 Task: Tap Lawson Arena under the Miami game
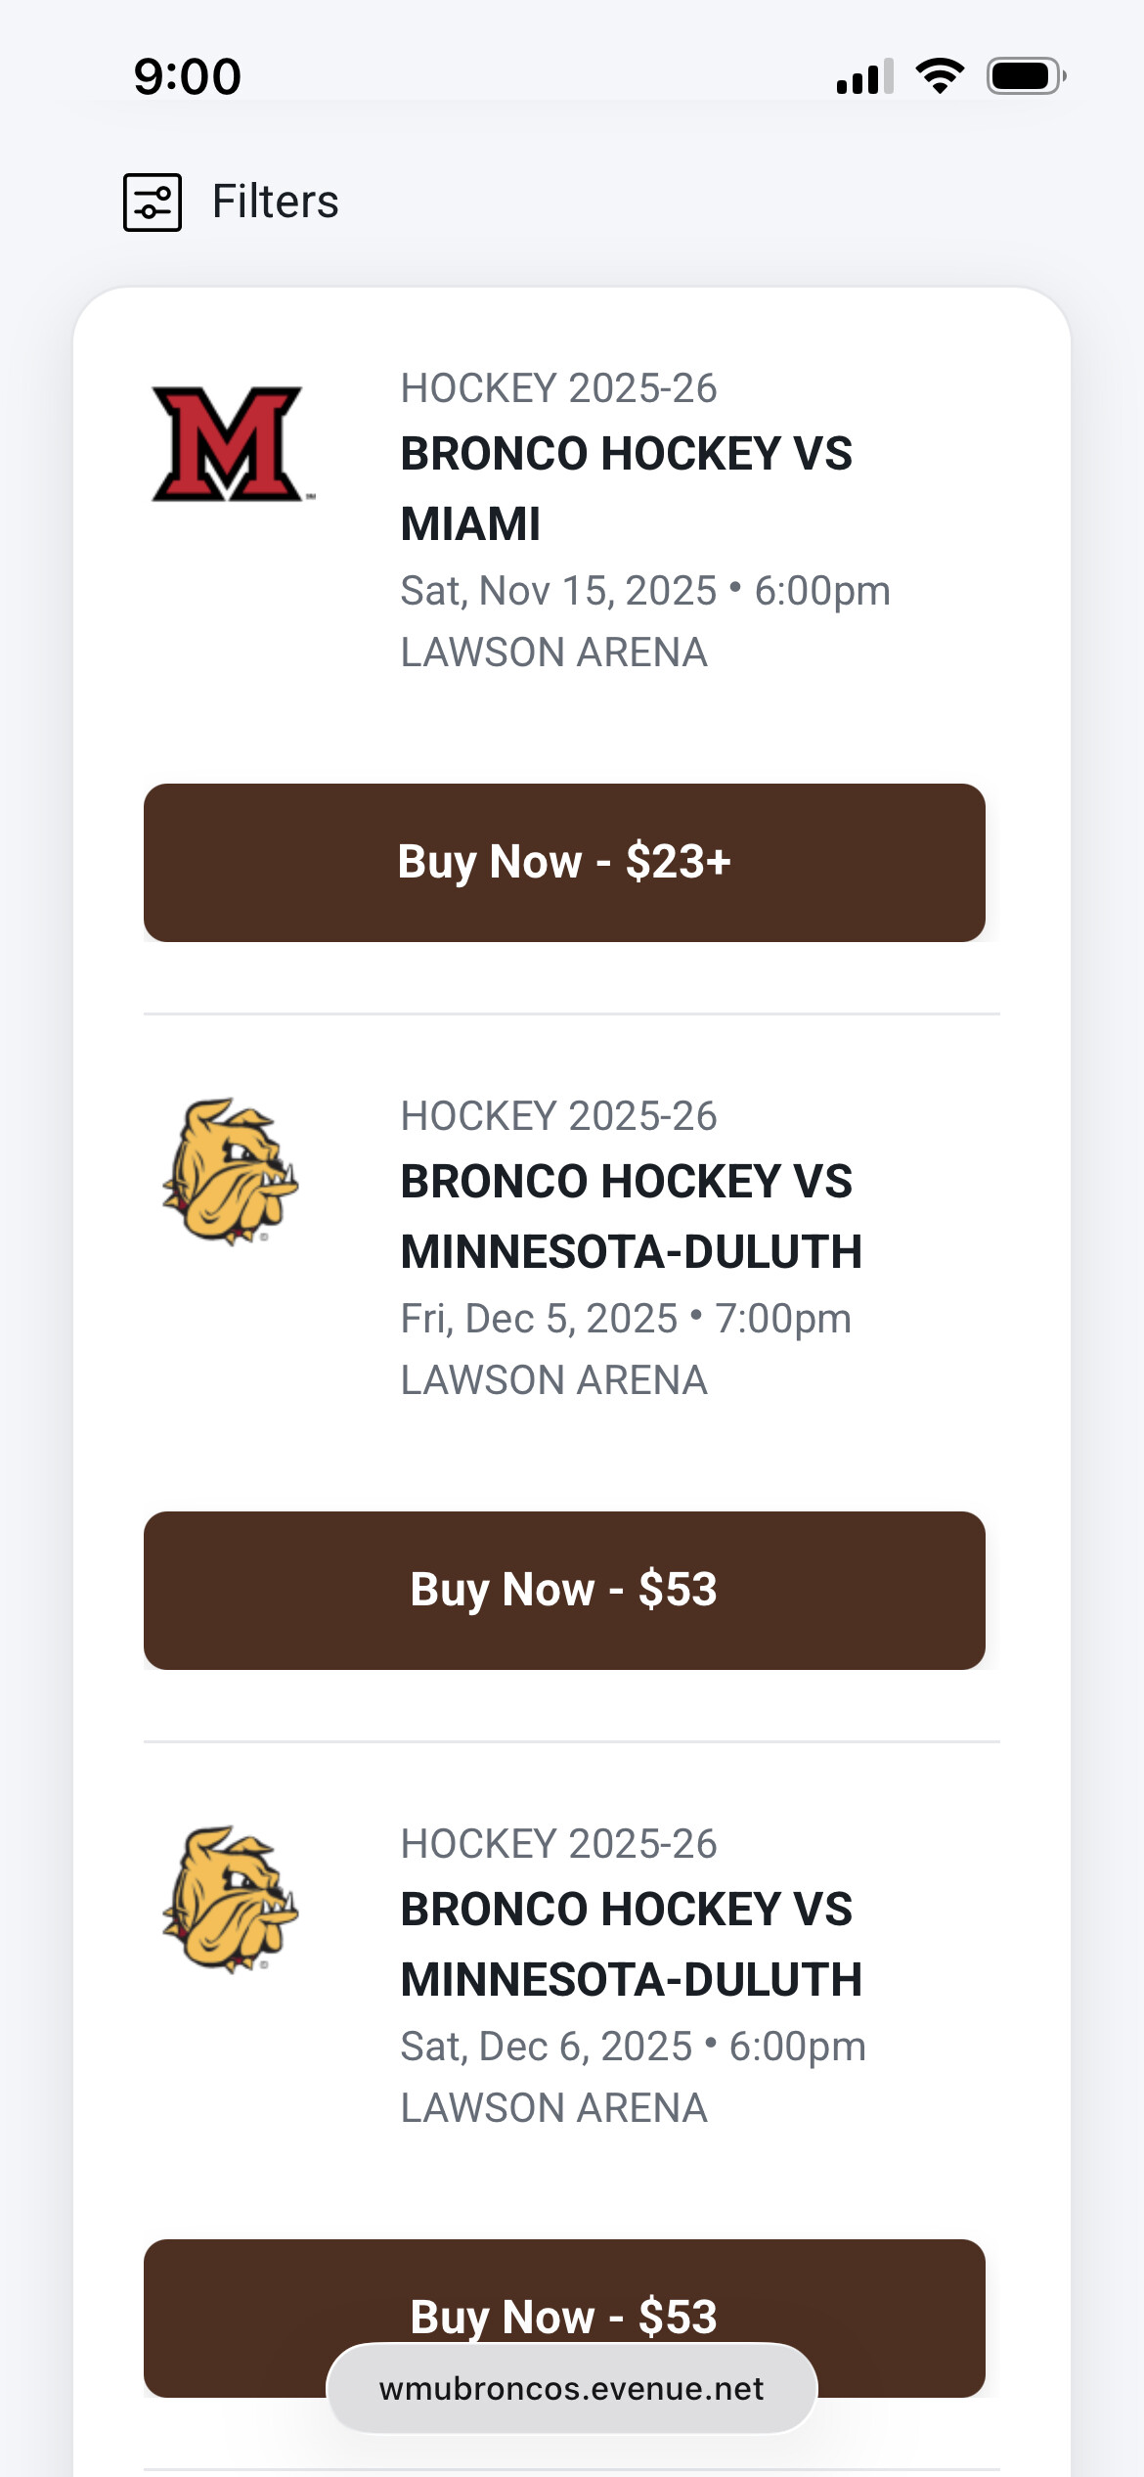pyautogui.click(x=553, y=653)
